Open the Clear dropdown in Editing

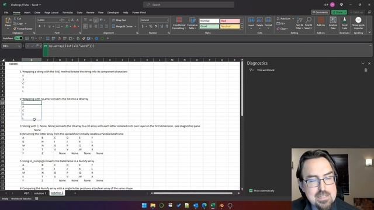(282, 29)
